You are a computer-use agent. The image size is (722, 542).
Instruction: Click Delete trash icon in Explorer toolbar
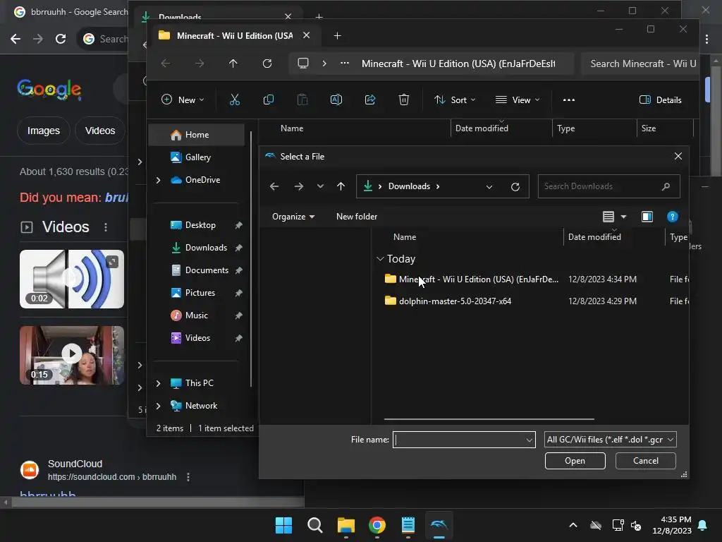[404, 100]
